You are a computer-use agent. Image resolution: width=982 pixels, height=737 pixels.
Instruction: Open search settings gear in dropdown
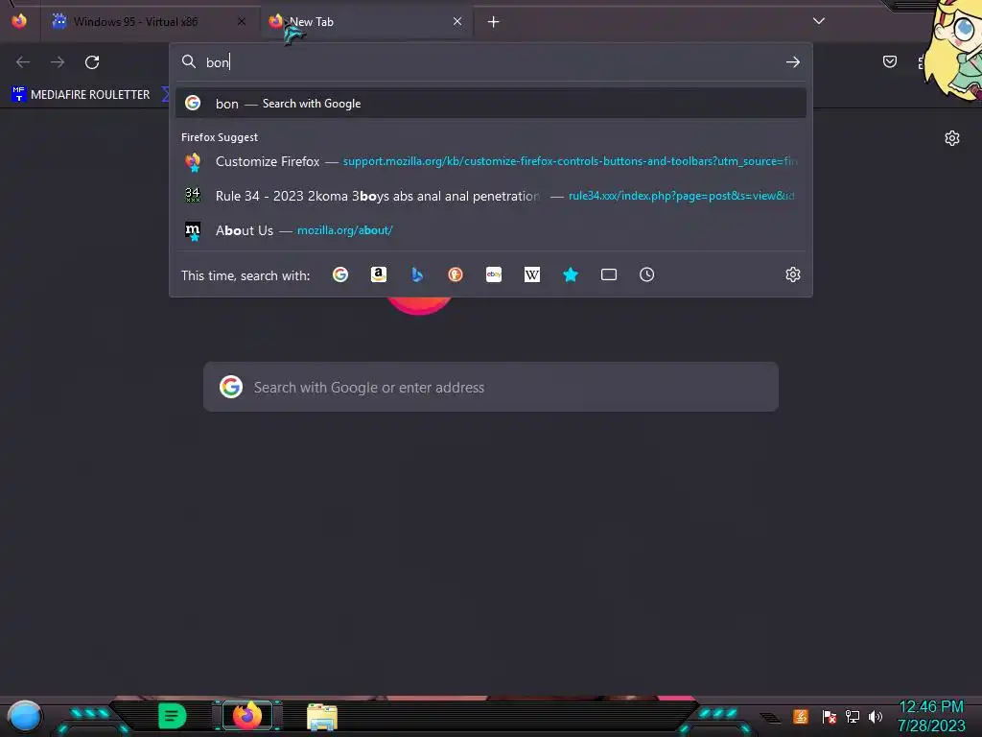793,274
